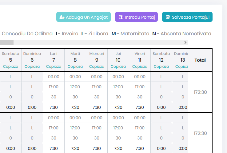The width and height of the screenshot is (227, 153).
Task: Click Copiaza under Sambata 5
Action: pyautogui.click(x=10, y=67)
